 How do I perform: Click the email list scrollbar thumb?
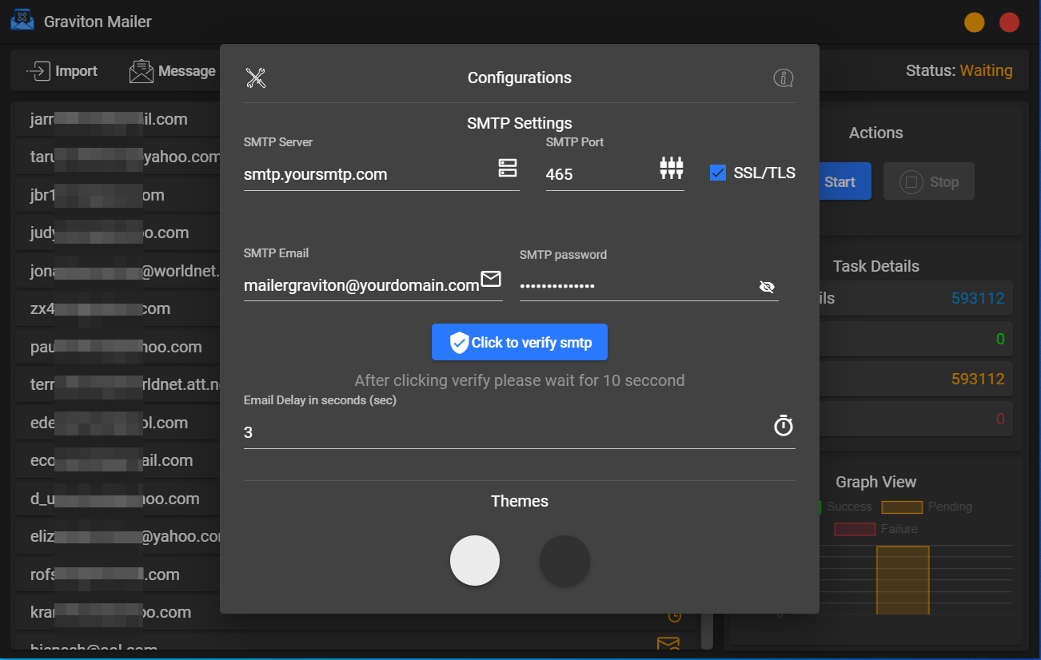707,631
